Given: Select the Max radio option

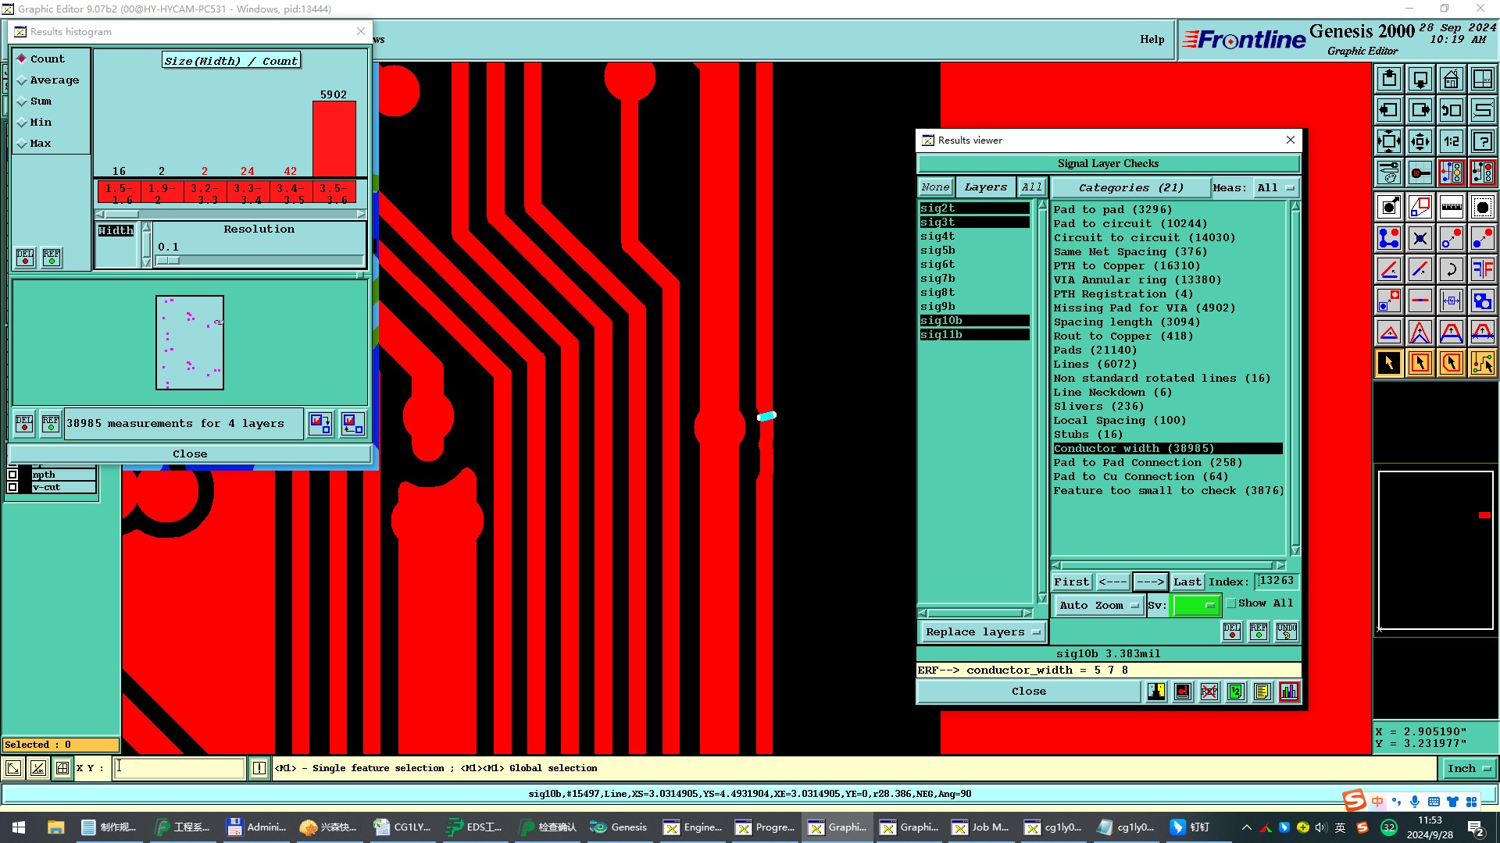Looking at the screenshot, I should pos(22,144).
